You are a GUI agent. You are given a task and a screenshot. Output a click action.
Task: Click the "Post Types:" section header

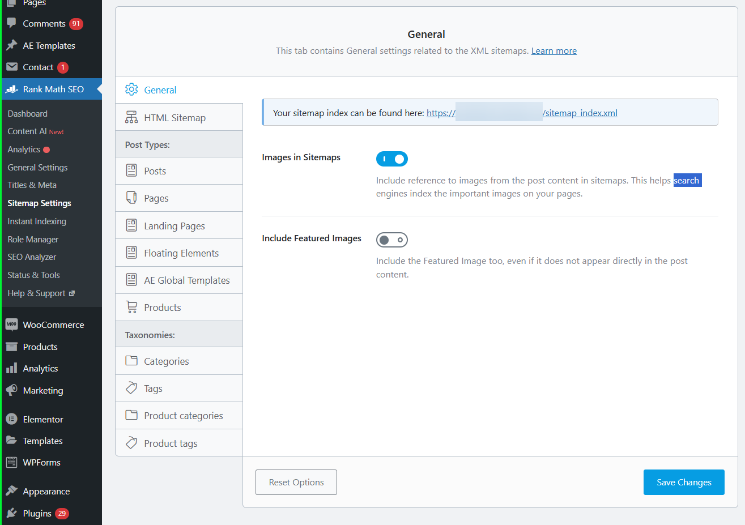pyautogui.click(x=147, y=145)
